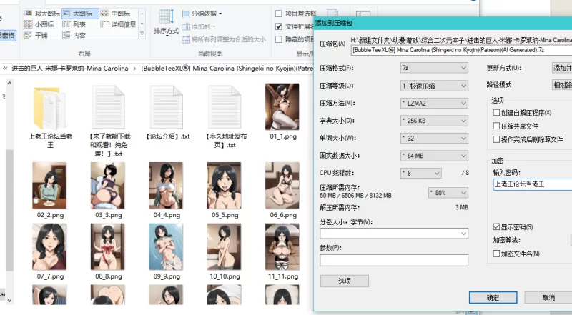Switch to 小图标 layout

39,24
